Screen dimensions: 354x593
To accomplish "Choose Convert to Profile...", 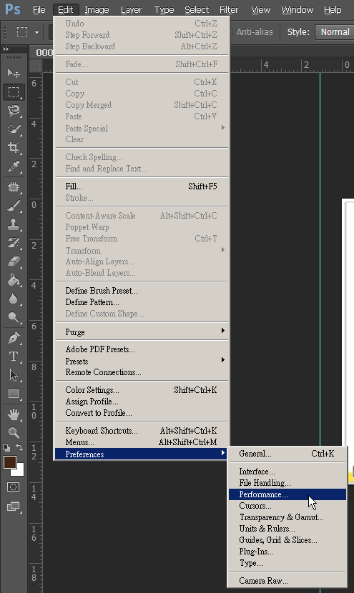I will coord(142,413).
